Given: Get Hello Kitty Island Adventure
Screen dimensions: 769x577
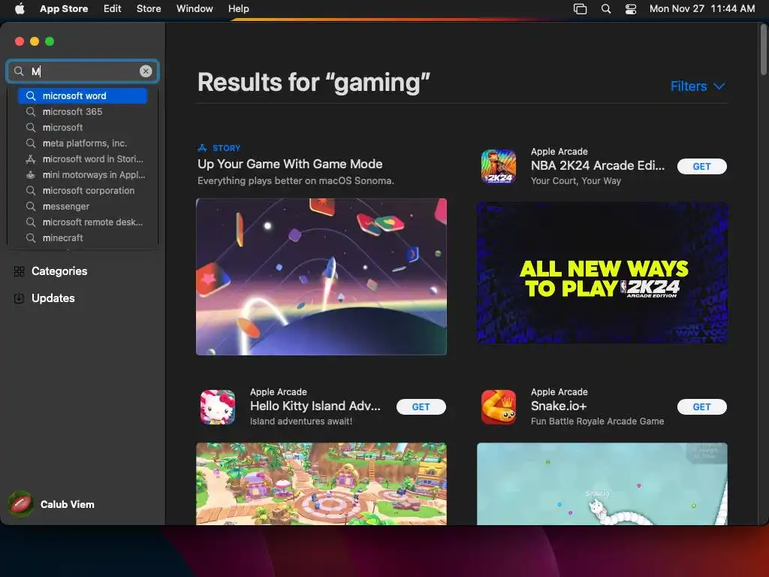Looking at the screenshot, I should (x=421, y=406).
